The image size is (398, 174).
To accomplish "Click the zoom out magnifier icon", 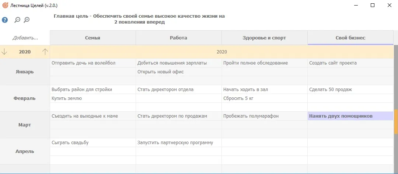I will pyautogui.click(x=17, y=20).
